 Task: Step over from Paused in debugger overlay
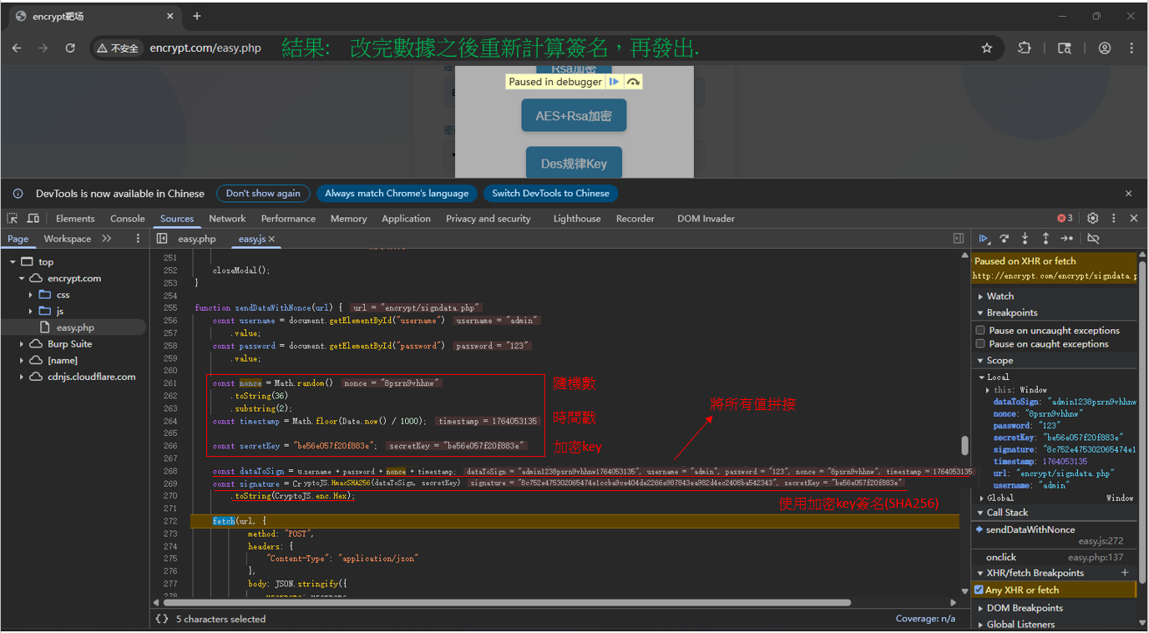[633, 82]
